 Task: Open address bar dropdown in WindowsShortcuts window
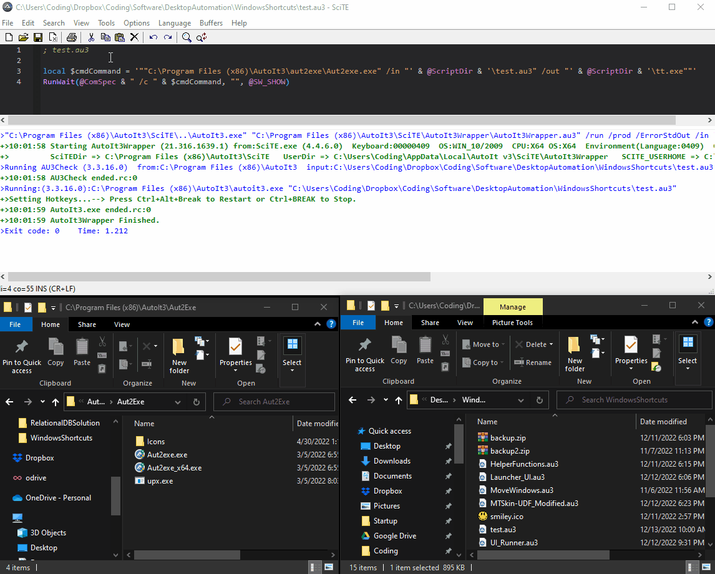[x=521, y=401]
